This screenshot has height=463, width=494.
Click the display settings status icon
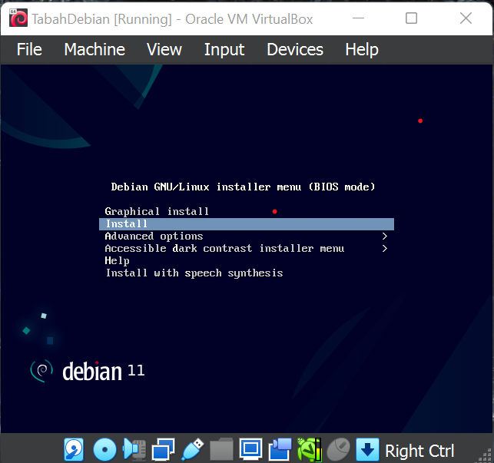tap(250, 449)
